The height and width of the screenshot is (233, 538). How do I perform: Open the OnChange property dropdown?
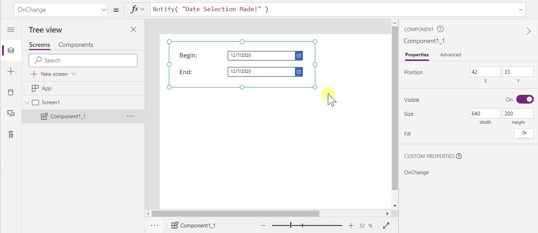click(x=61, y=10)
